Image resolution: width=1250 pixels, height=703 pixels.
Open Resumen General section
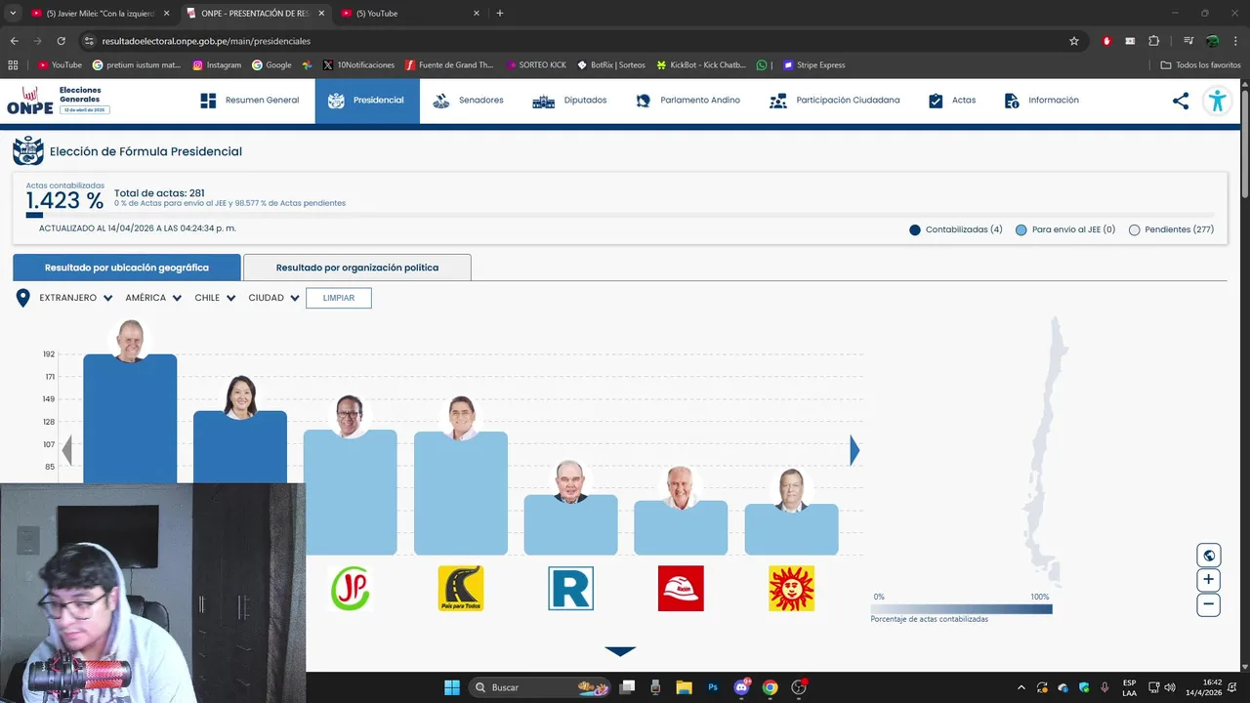[x=250, y=101]
